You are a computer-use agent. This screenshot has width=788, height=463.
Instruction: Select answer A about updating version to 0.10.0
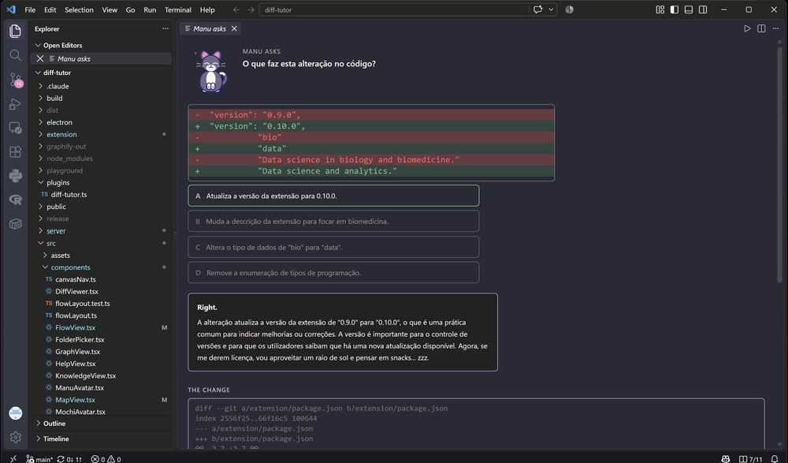point(333,196)
